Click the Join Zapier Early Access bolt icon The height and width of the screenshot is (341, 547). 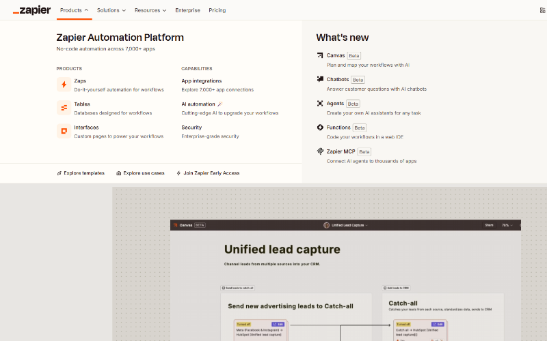pos(178,173)
